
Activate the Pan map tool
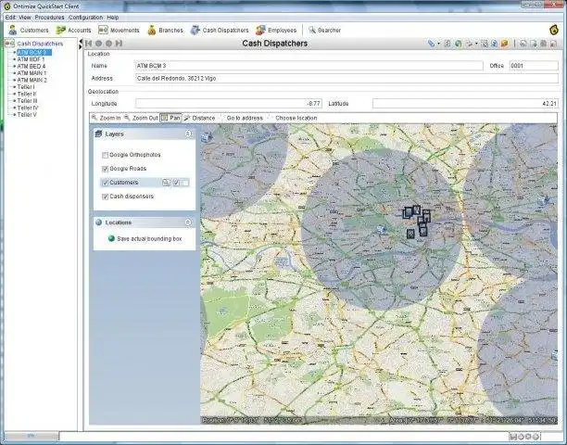pos(170,118)
